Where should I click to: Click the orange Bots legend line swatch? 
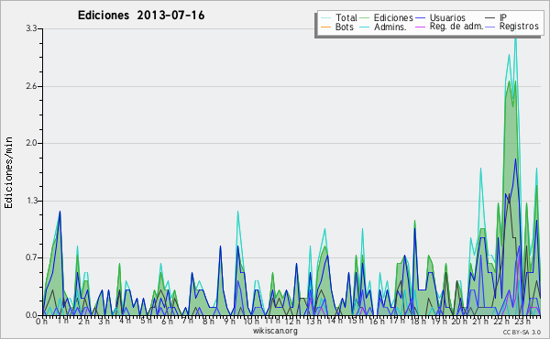click(x=325, y=27)
